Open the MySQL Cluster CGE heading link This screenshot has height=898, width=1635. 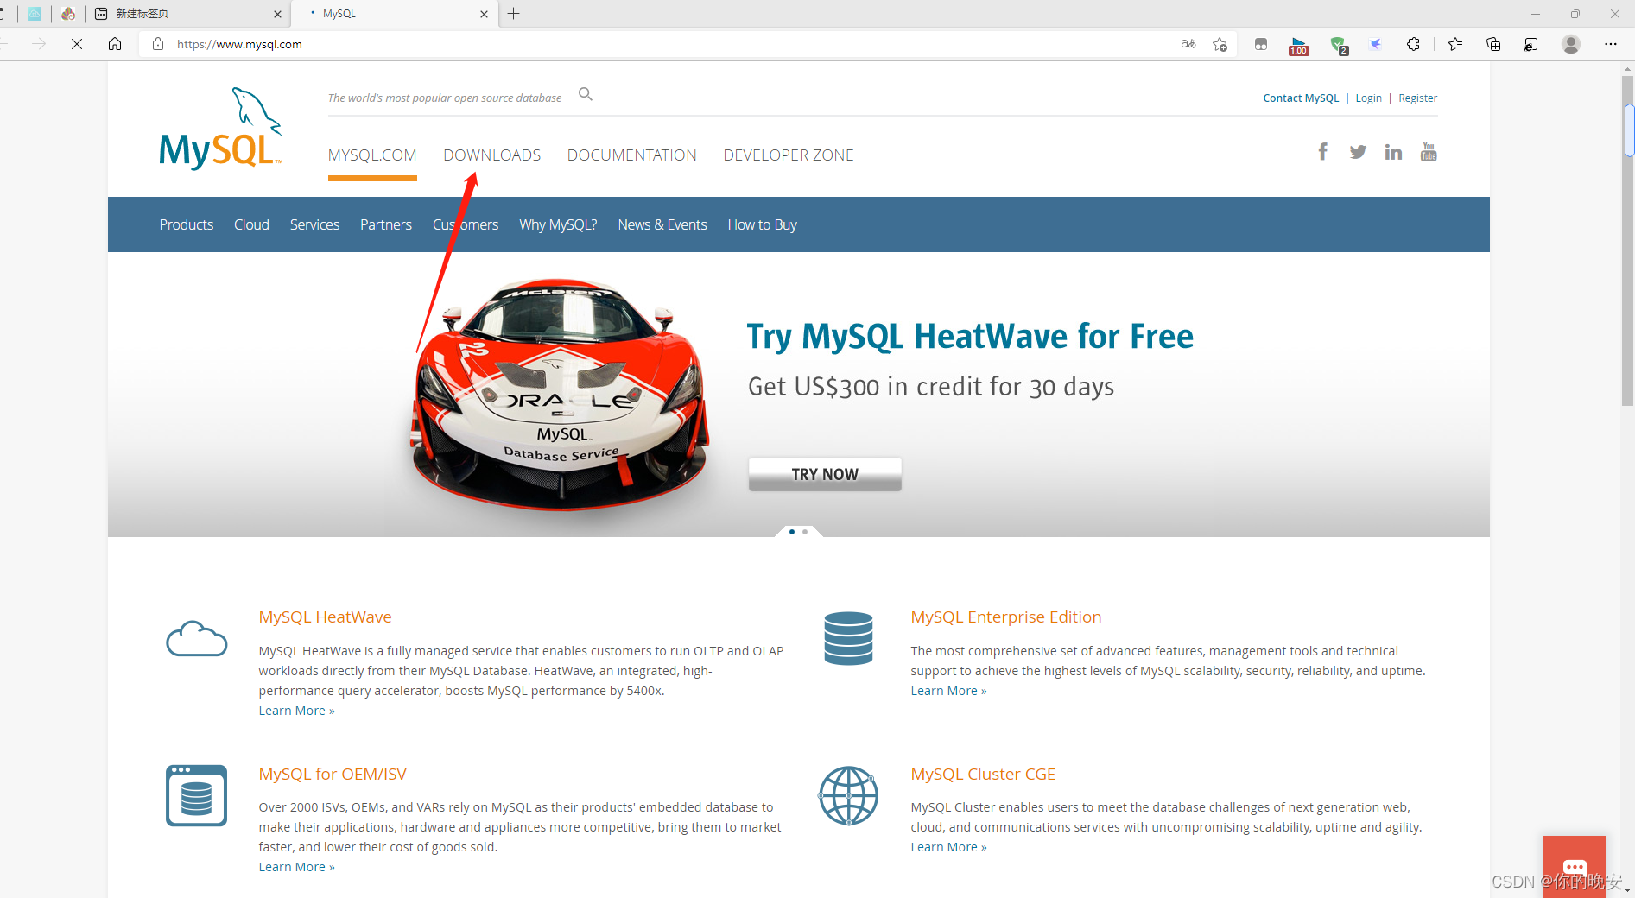pyautogui.click(x=983, y=775)
